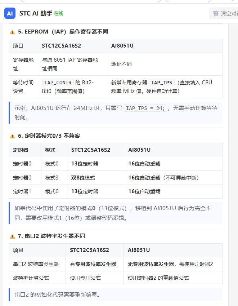
Task: Click the clear conversation button
Action: [224, 13]
